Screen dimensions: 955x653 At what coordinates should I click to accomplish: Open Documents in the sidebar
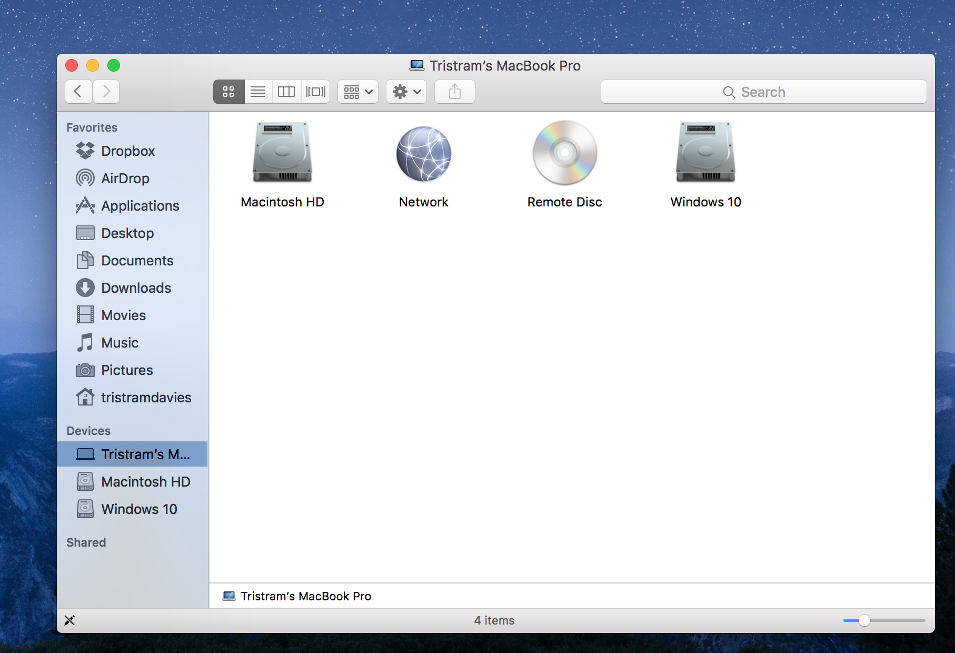click(132, 261)
